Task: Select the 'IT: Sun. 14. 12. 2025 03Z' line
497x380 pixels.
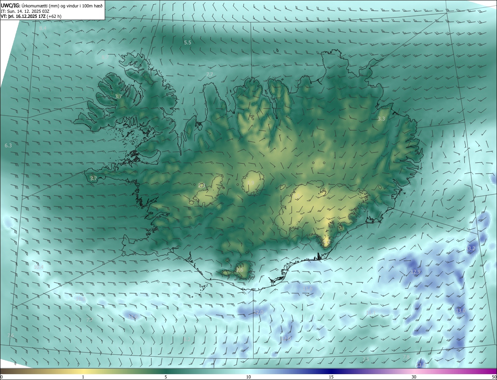Action: coord(25,11)
